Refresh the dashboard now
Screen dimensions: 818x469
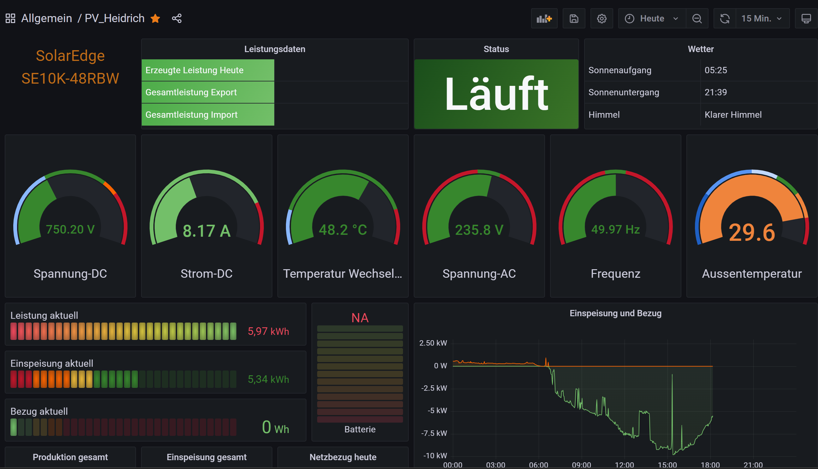pos(725,18)
